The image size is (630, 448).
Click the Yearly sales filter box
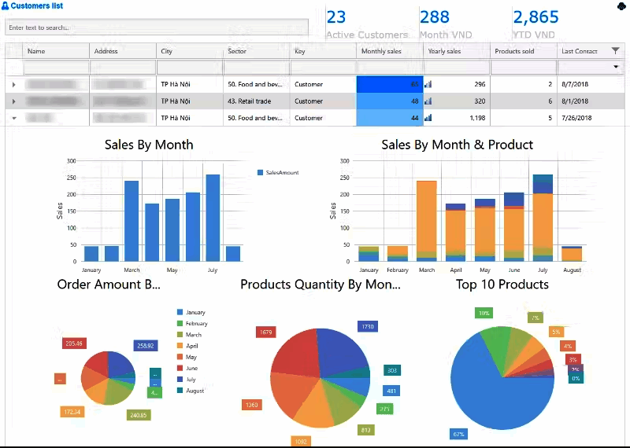457,67
